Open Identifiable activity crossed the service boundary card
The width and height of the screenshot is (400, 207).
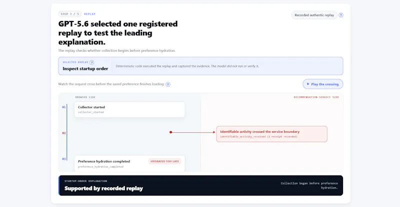click(271, 134)
